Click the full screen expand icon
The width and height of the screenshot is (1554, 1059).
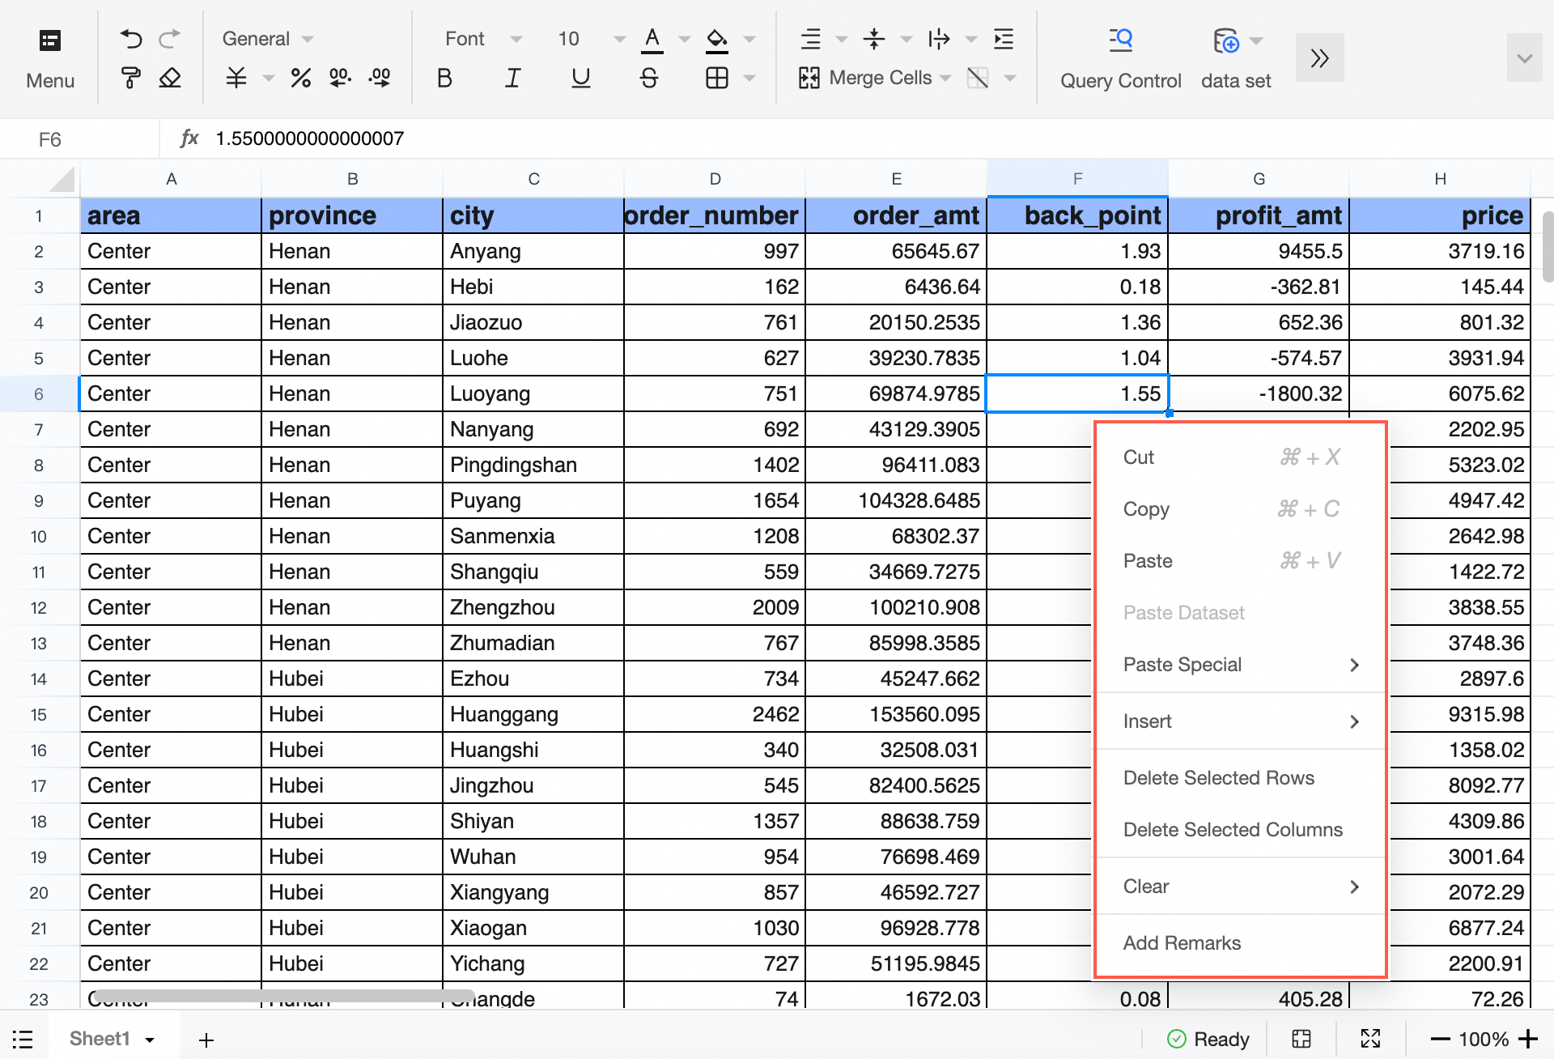pos(1370,1039)
